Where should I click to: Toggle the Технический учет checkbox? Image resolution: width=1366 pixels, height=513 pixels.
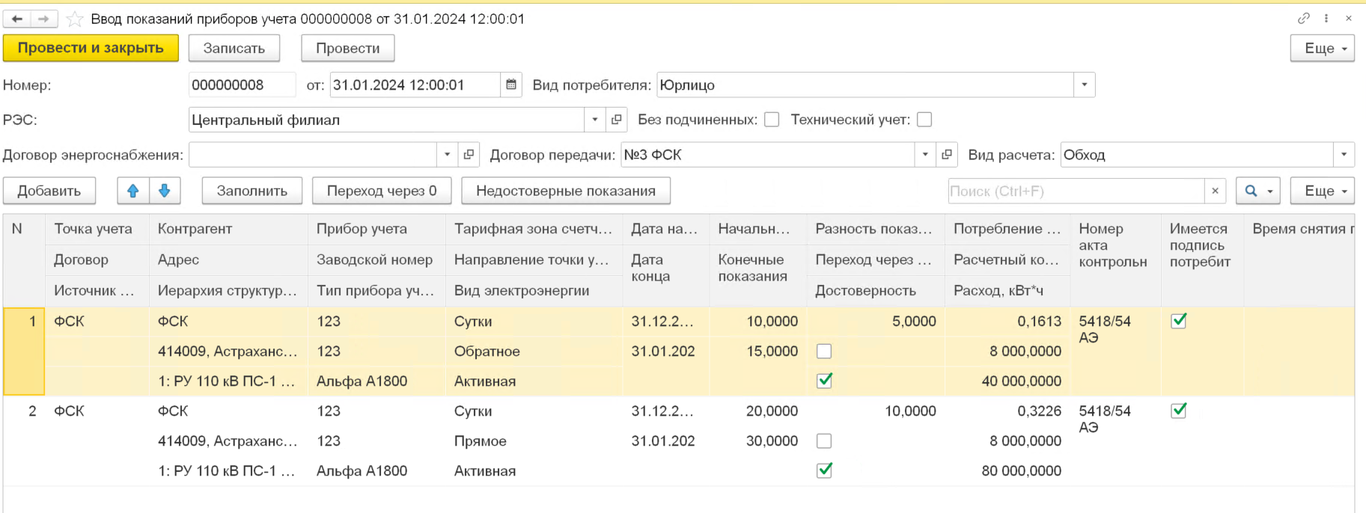coord(924,120)
